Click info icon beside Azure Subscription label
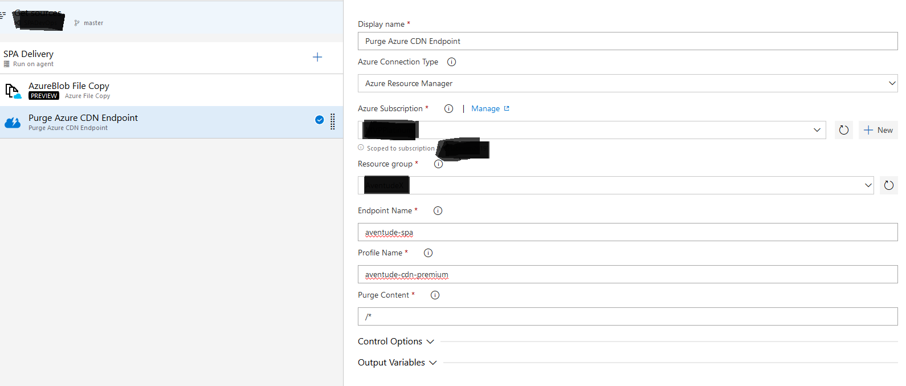906x386 pixels. (448, 109)
